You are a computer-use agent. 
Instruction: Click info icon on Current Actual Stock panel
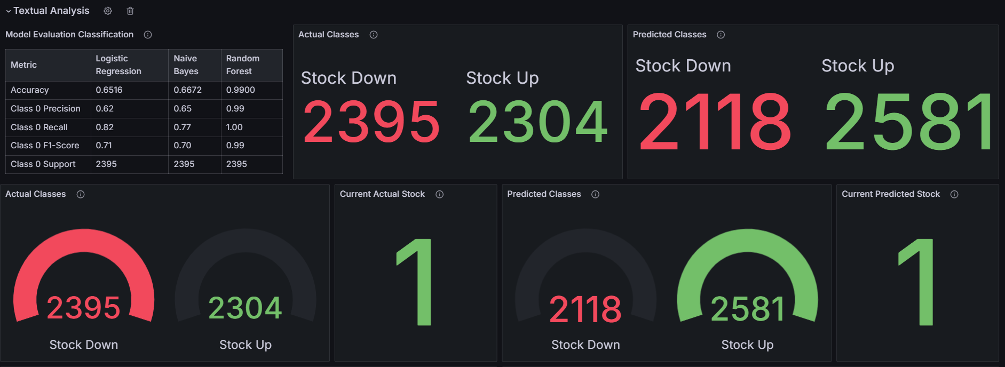point(439,194)
